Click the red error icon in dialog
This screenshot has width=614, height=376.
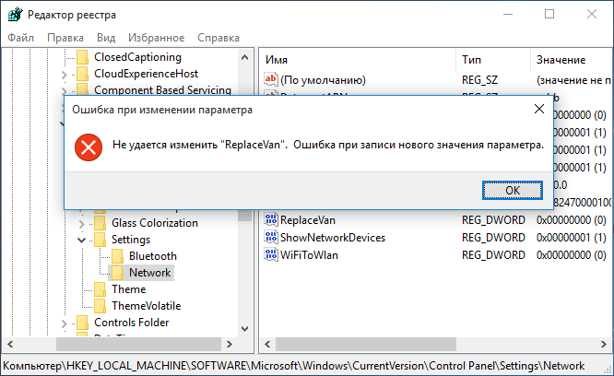coord(89,147)
